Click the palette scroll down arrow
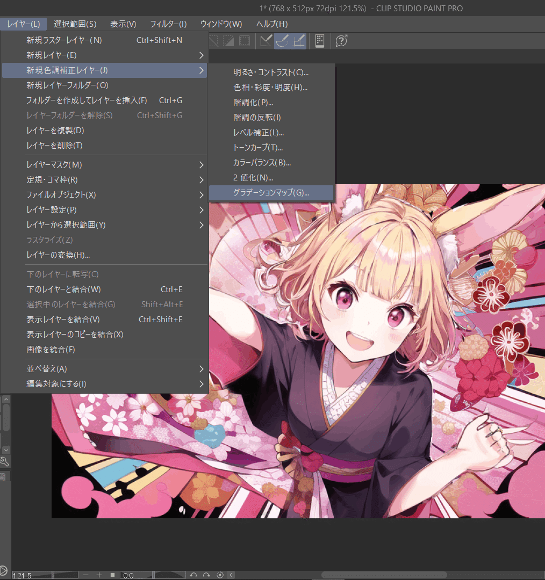This screenshot has height=580, width=545. [x=6, y=450]
